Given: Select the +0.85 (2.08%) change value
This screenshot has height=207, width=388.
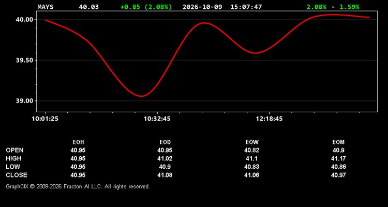Looking at the screenshot, I should pos(146,7).
